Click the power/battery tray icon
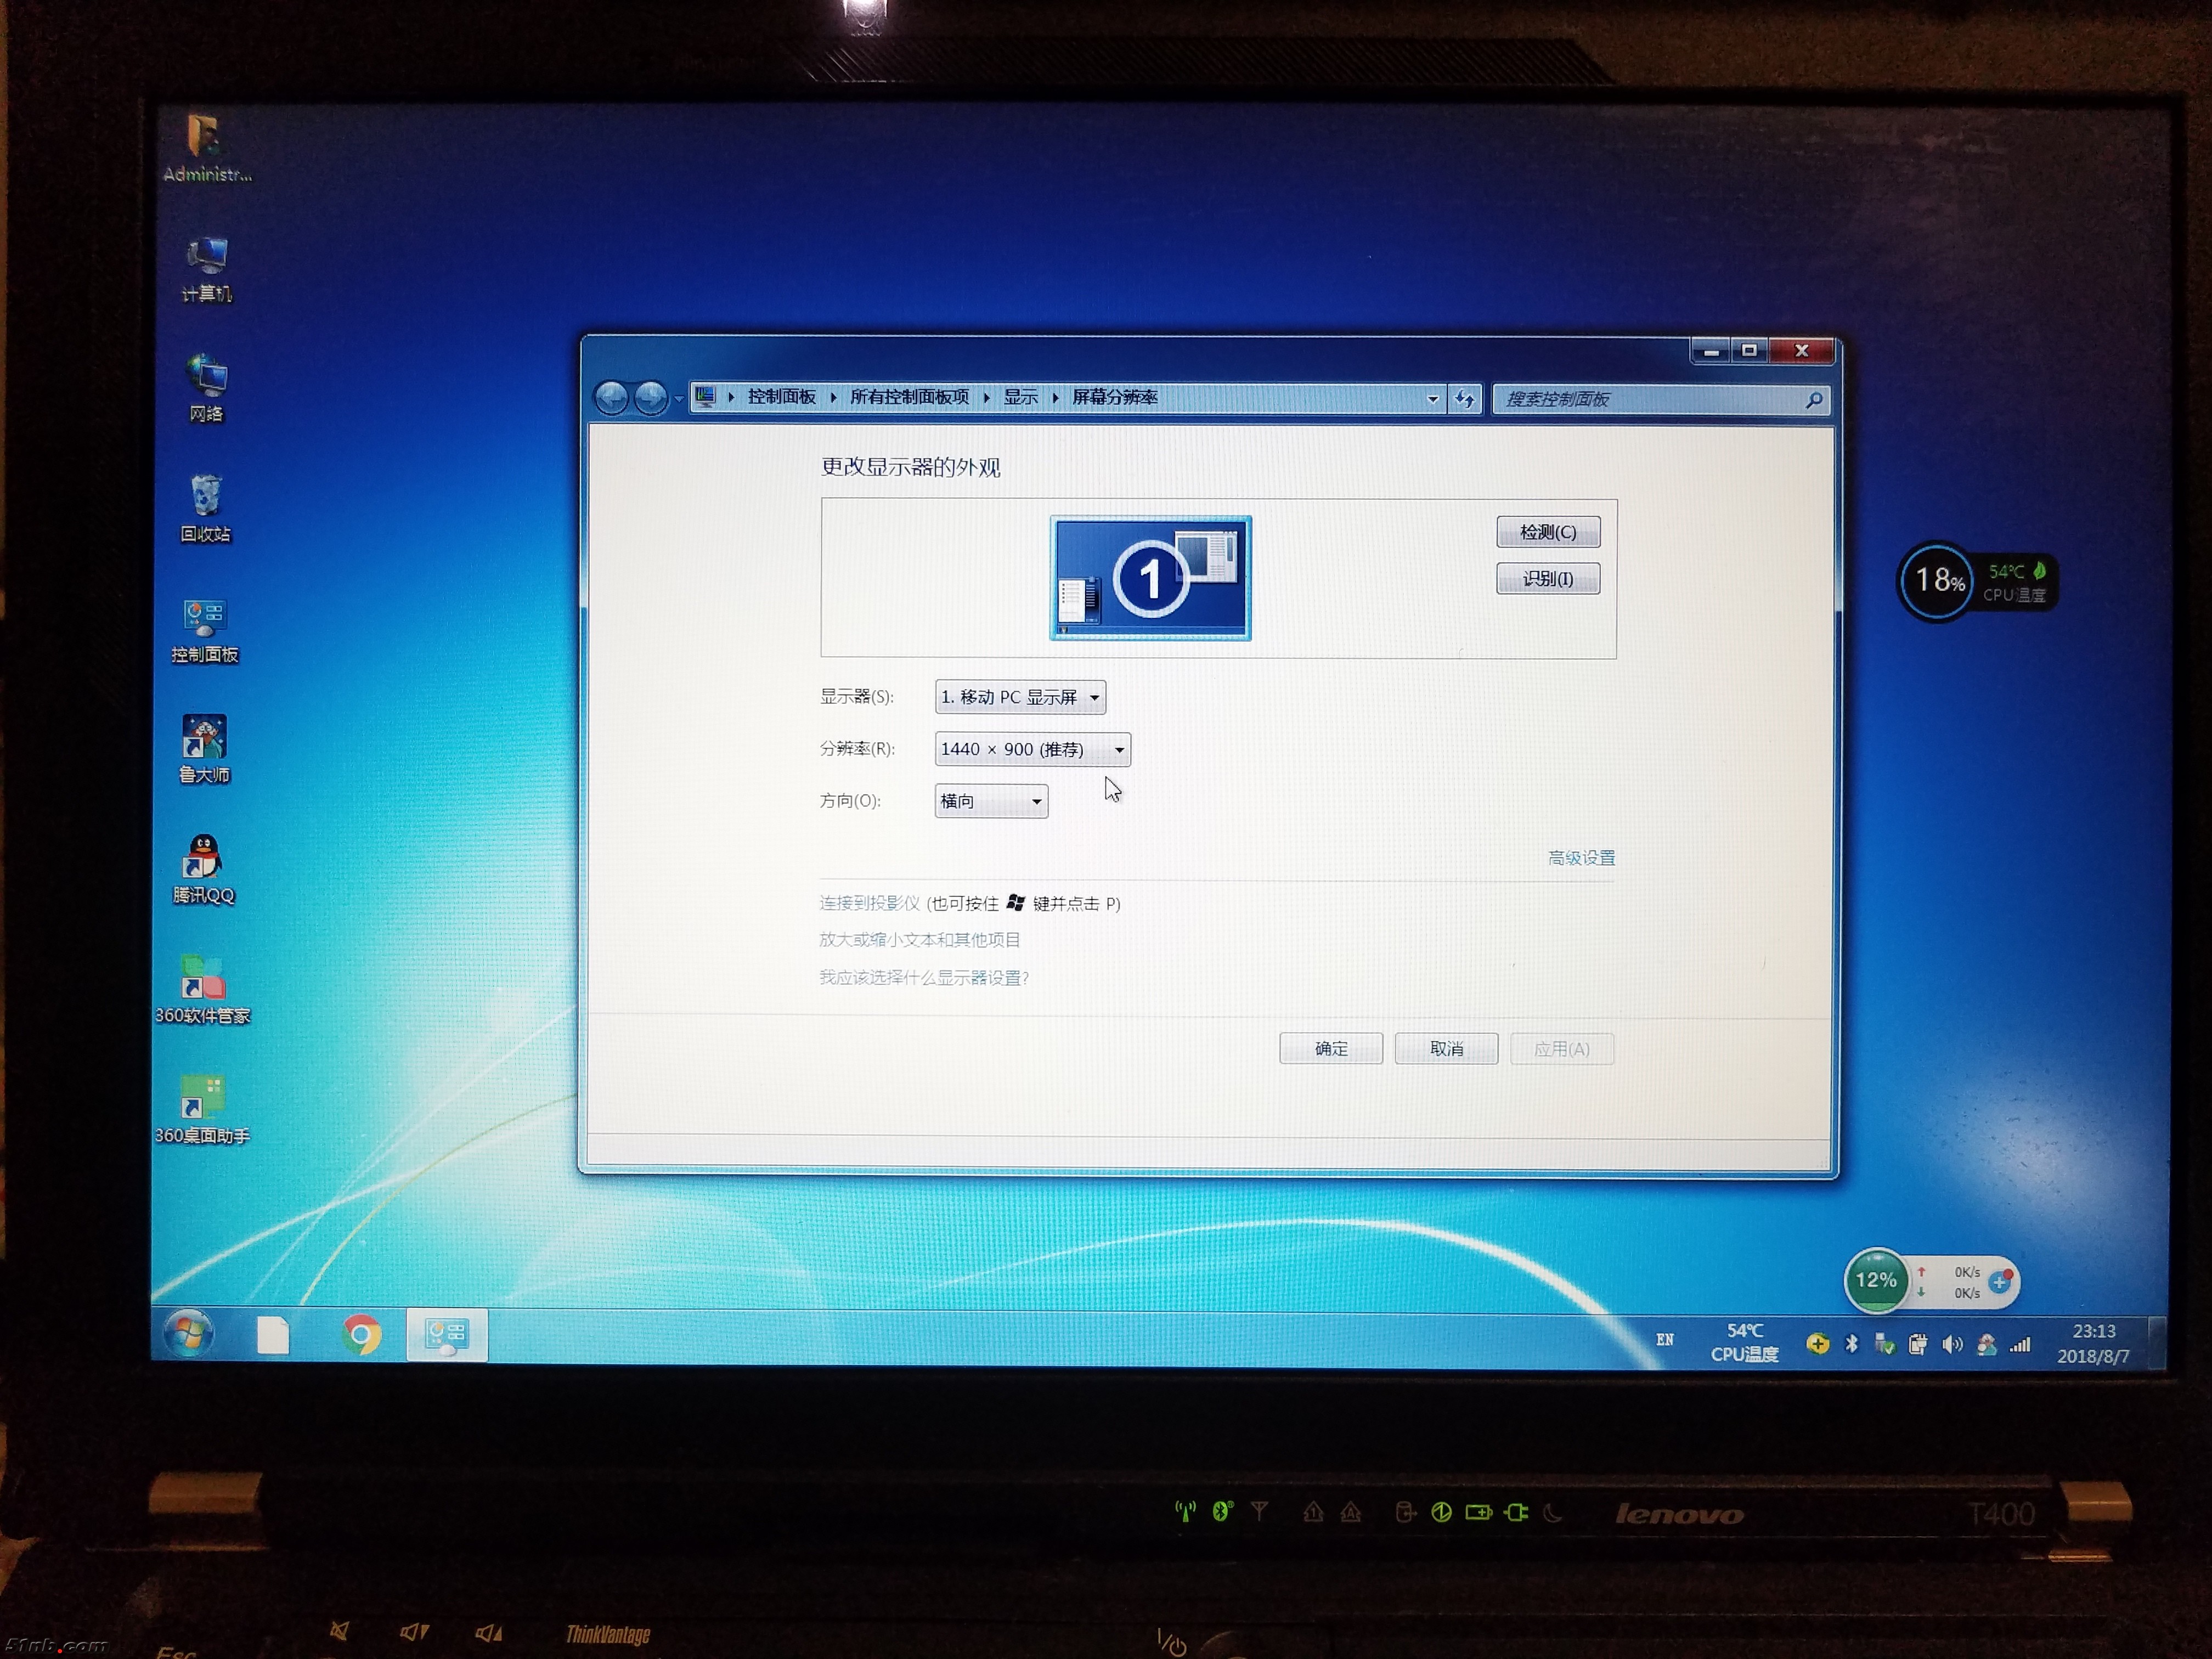The height and width of the screenshot is (1659, 2212). (1918, 1345)
